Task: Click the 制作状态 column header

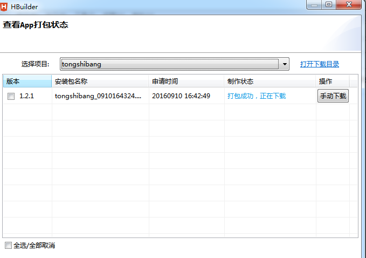Action: 270,82
